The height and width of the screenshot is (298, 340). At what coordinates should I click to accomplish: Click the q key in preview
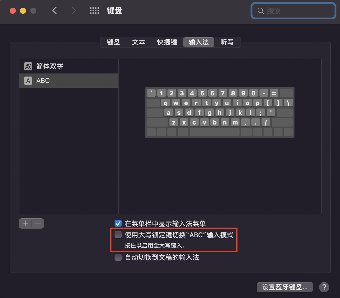coord(166,103)
